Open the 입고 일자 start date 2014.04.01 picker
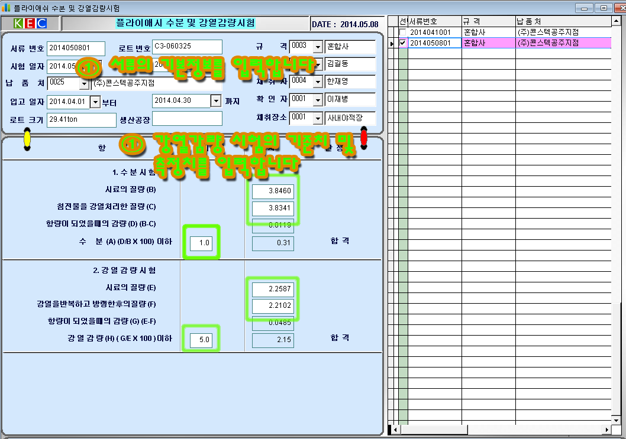The width and height of the screenshot is (626, 439). 95,102
